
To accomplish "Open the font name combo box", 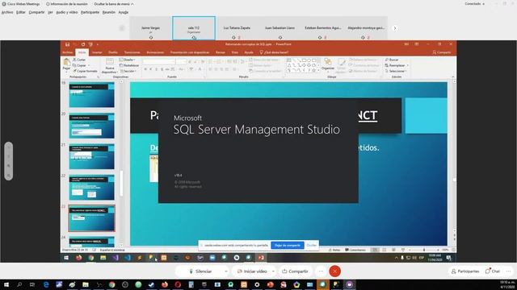I will point(158,61).
